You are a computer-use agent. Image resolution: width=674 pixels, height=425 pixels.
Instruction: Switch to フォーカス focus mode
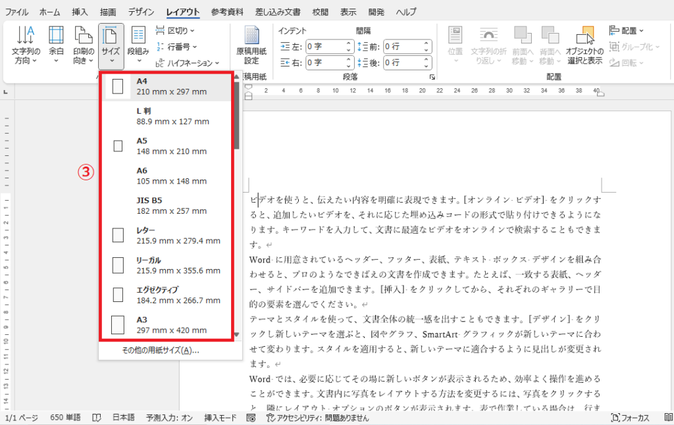click(630, 418)
